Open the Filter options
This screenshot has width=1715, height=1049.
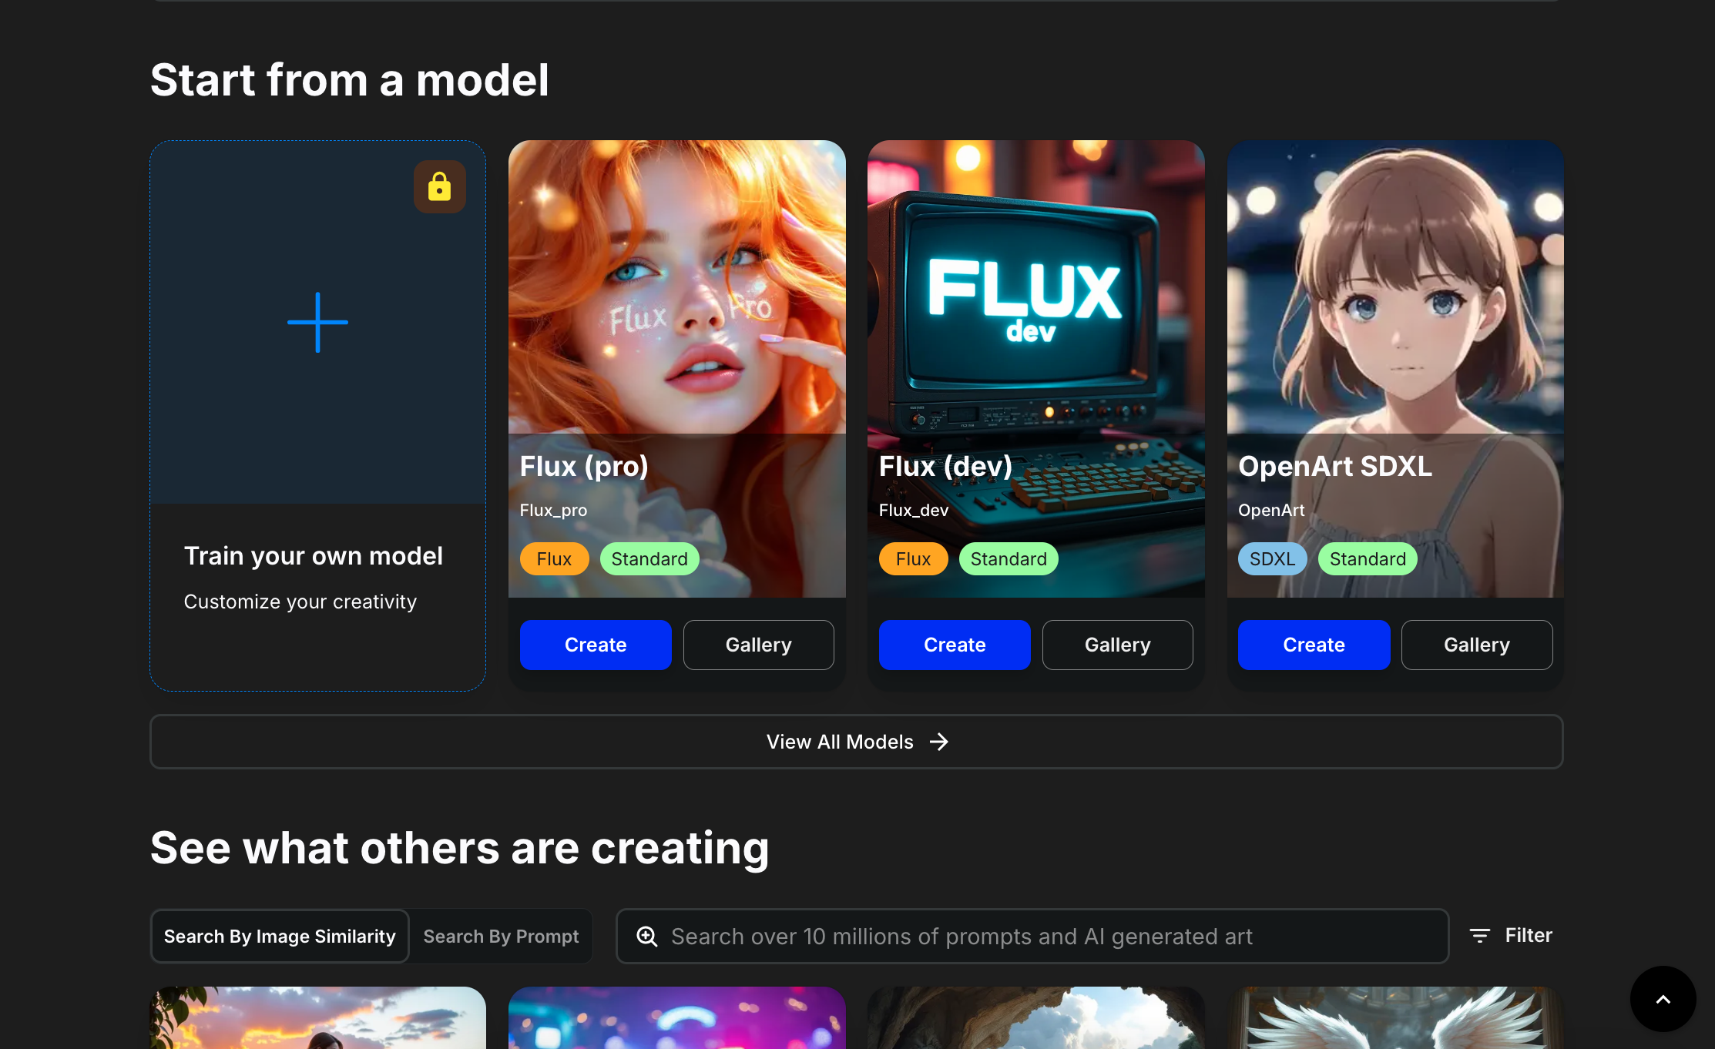1511,936
